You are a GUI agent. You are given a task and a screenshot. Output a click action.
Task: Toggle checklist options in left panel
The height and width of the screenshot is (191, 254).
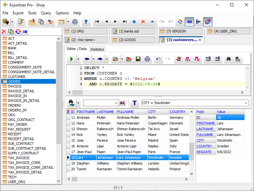pyautogui.click(x=25, y=32)
